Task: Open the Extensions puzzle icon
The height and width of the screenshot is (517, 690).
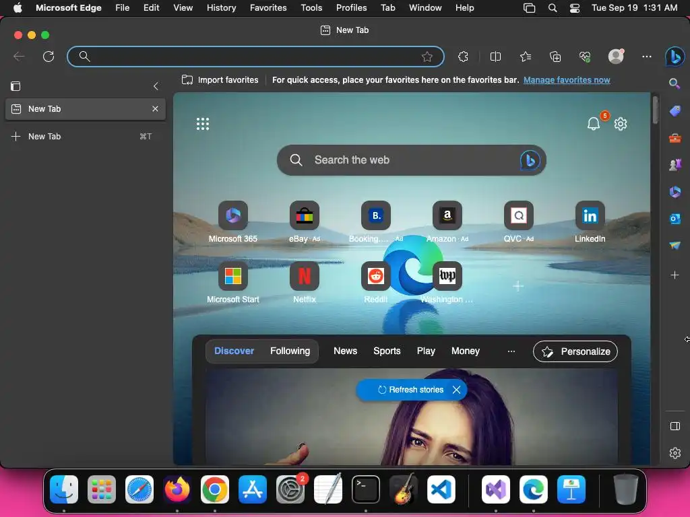Action: [463, 57]
